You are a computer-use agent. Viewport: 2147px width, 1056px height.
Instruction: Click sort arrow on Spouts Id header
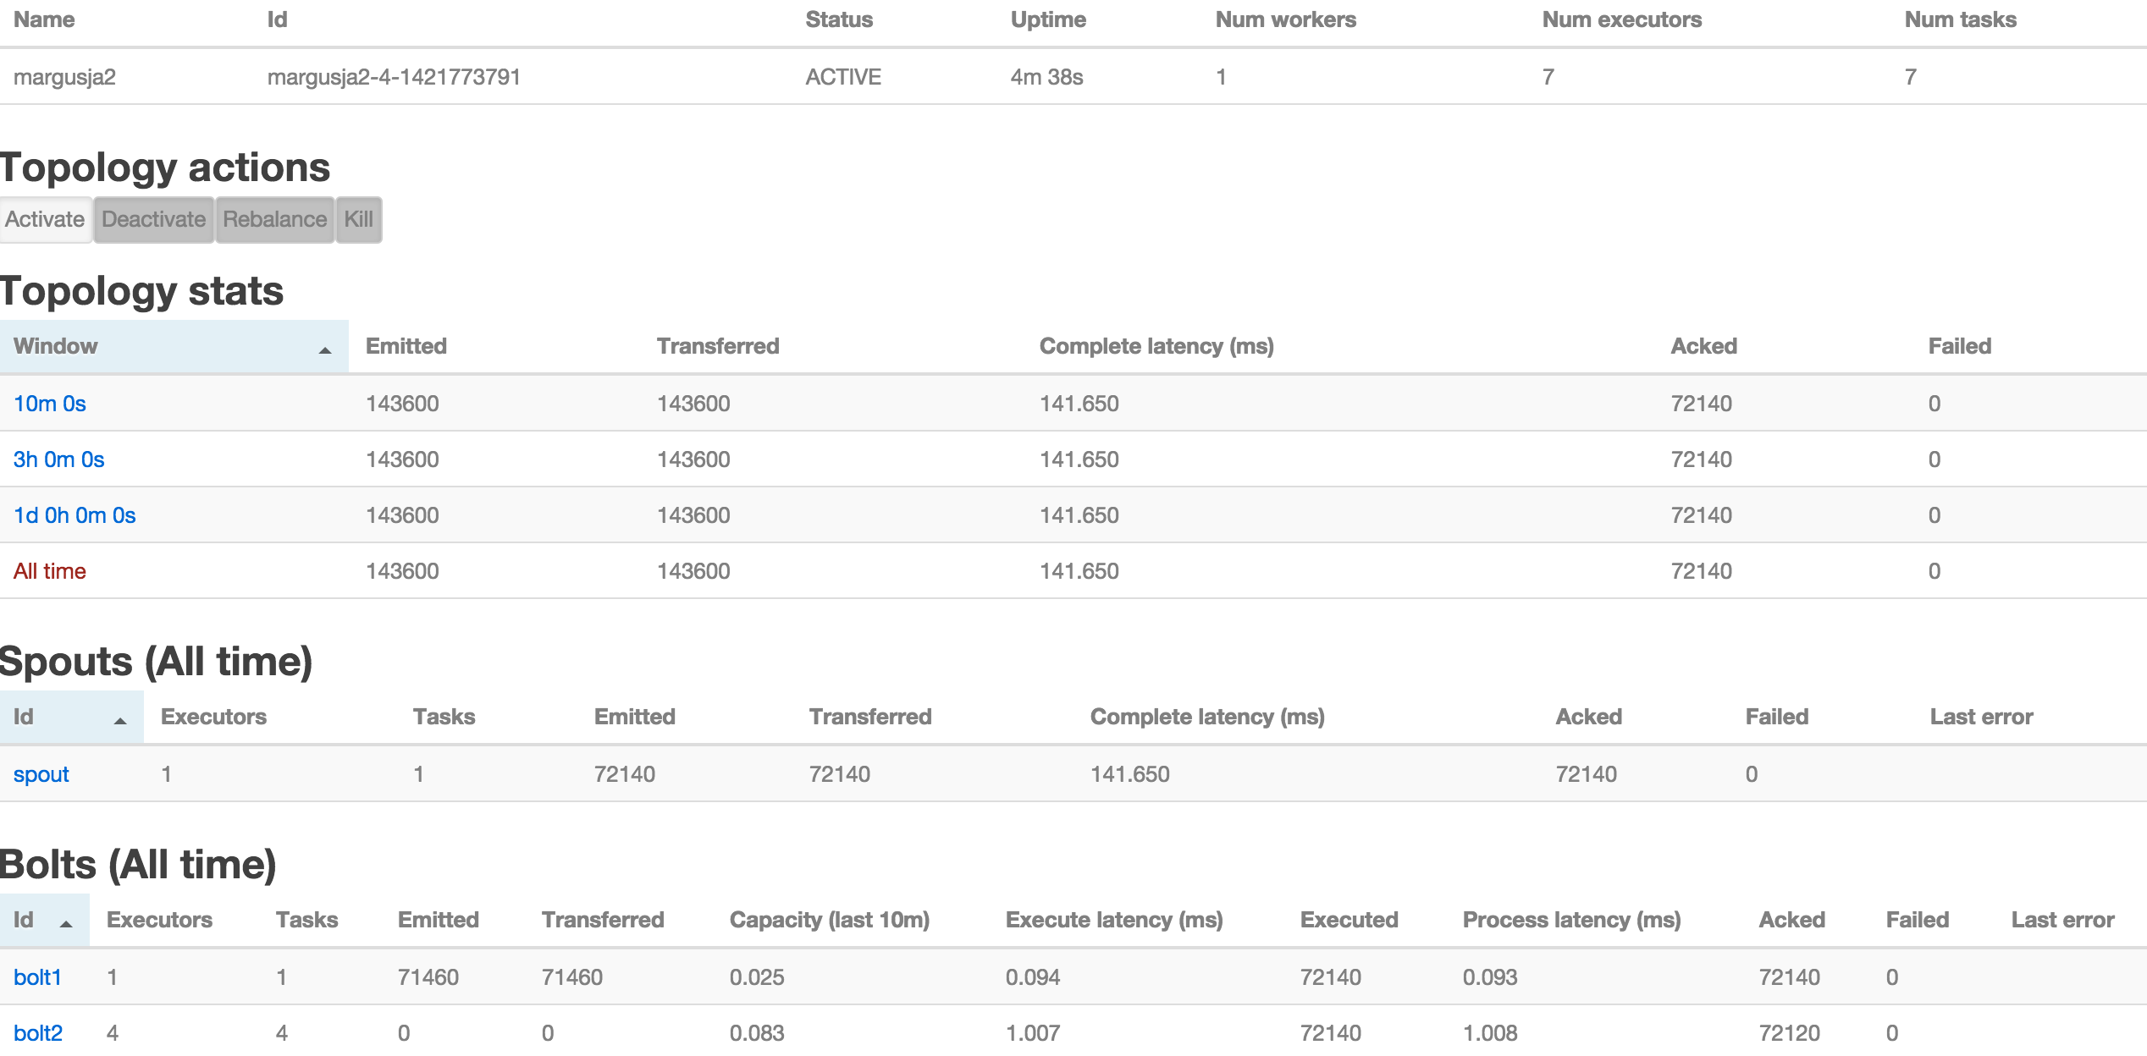tap(120, 720)
